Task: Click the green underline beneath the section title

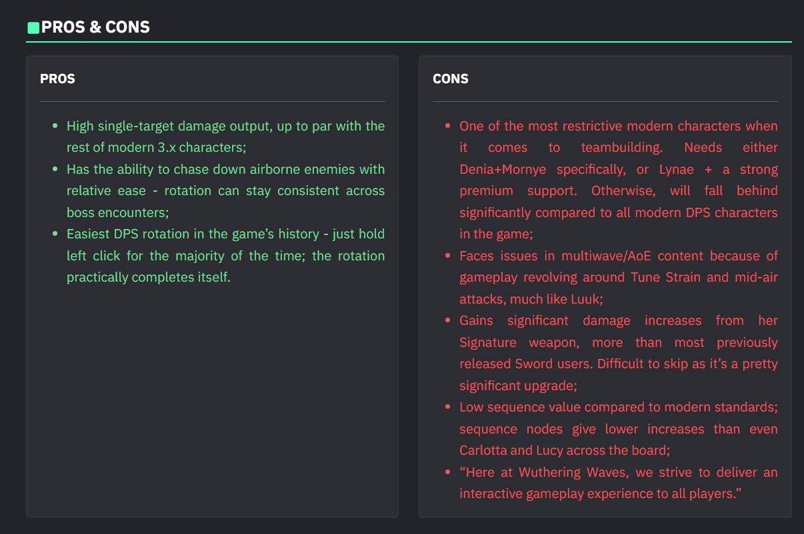Action: point(409,42)
